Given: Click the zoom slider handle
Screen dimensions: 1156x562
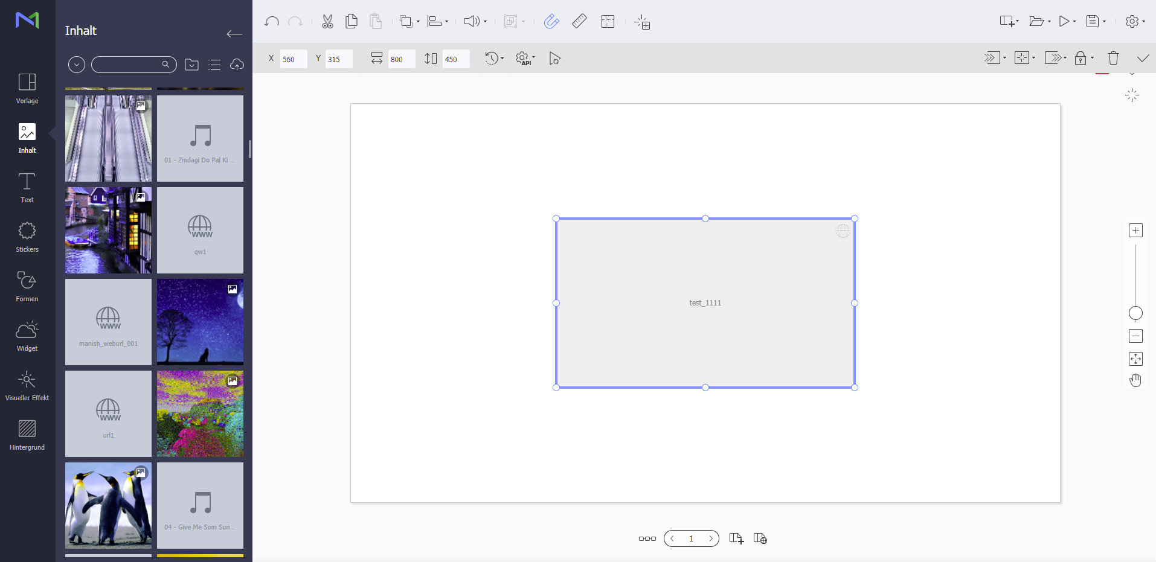Looking at the screenshot, I should coord(1135,313).
